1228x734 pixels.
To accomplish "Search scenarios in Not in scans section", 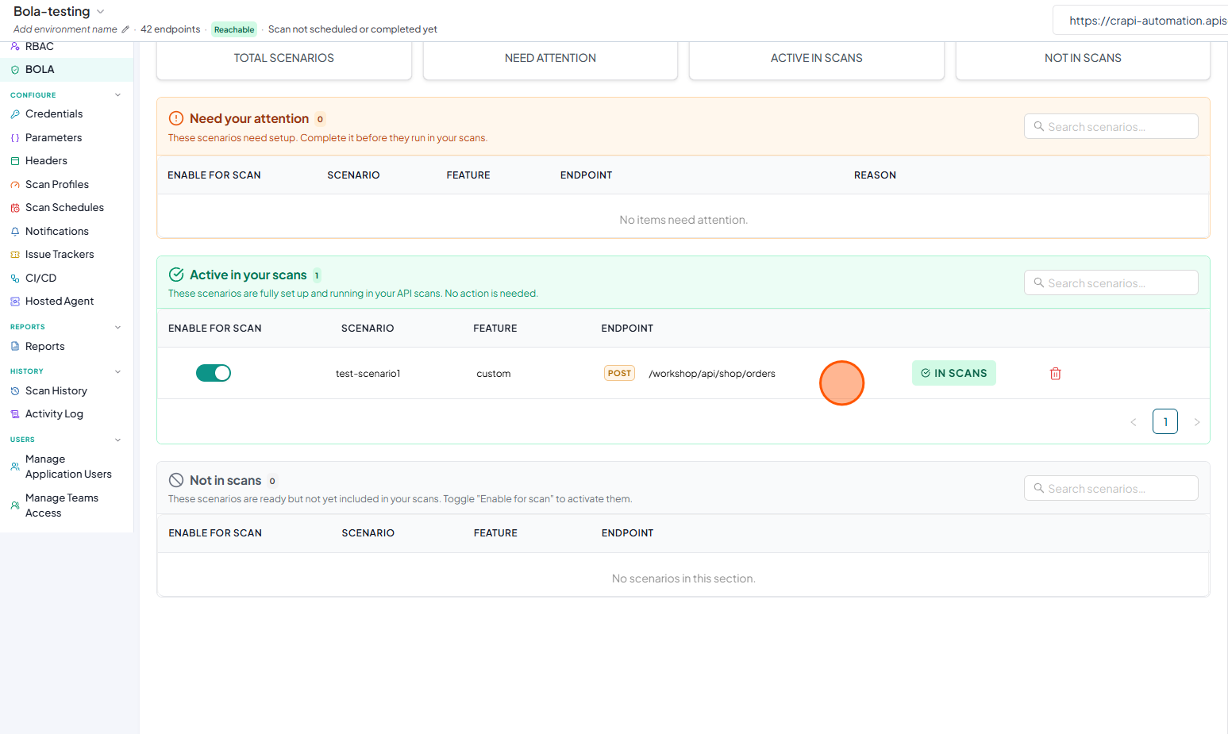I will (1111, 488).
